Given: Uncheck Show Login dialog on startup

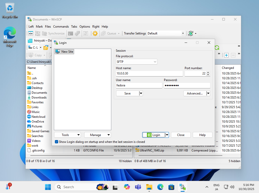Looking at the screenshot, I should (56, 142).
